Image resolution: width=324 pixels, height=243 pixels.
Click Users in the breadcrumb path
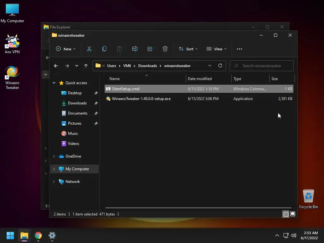[x=112, y=66]
